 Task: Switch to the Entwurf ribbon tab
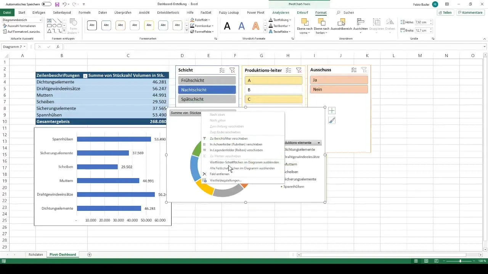[x=302, y=13]
